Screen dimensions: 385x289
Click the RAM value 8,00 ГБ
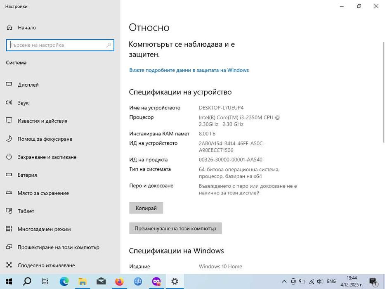207,134
